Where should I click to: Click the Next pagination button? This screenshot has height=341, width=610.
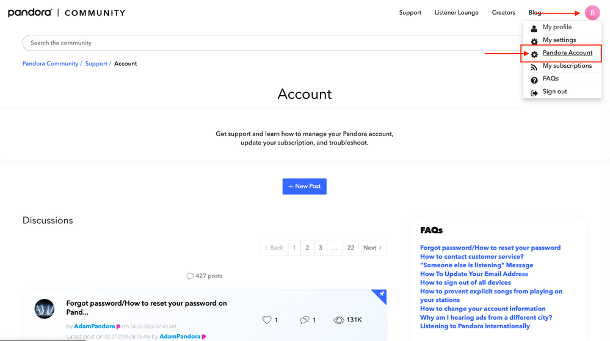click(x=372, y=248)
